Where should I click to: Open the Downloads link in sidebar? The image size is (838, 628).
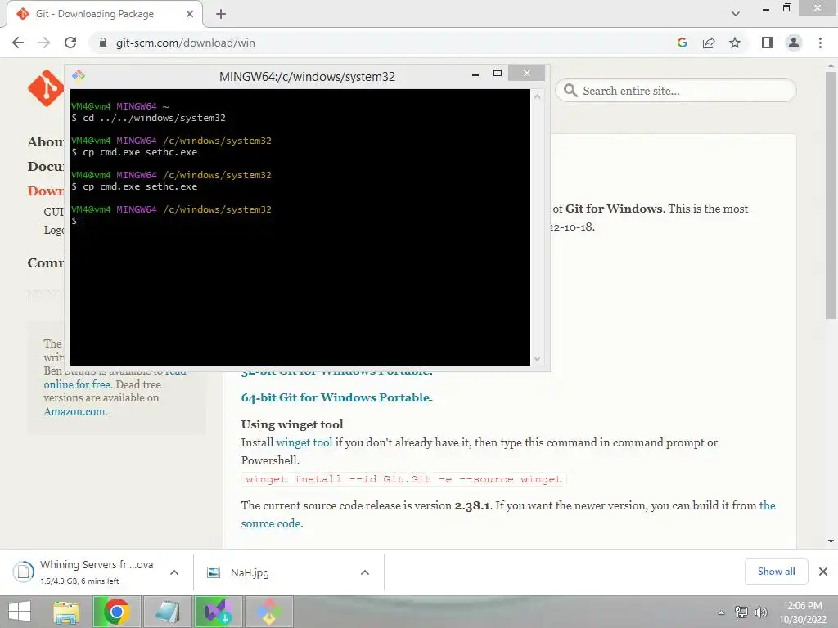click(46, 191)
